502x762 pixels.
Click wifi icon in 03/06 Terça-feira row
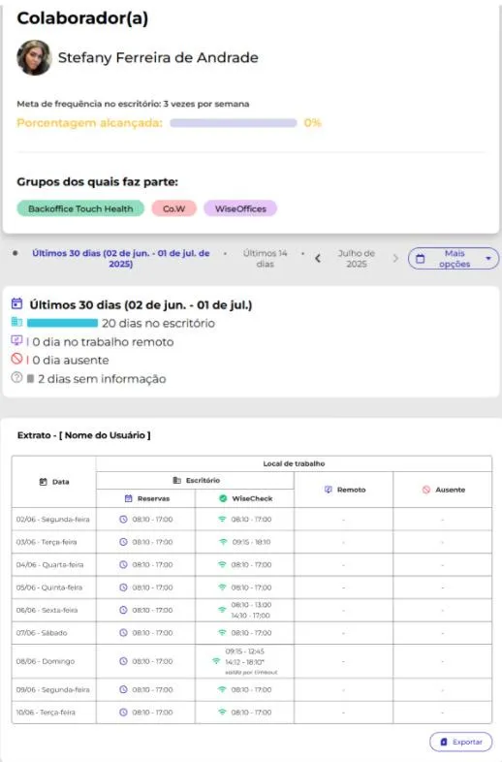223,542
